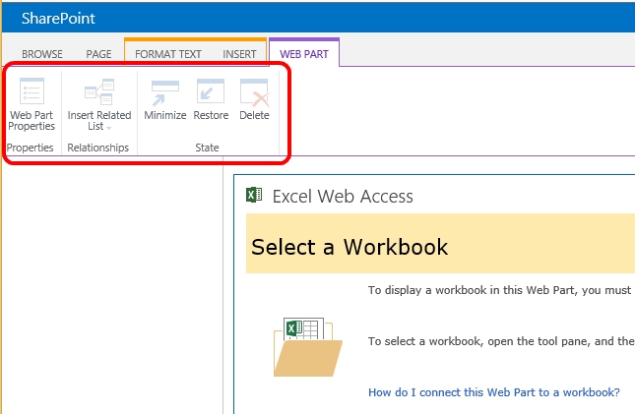The width and height of the screenshot is (635, 414).
Task: Click the Minimize web part icon
Action: coord(164,92)
